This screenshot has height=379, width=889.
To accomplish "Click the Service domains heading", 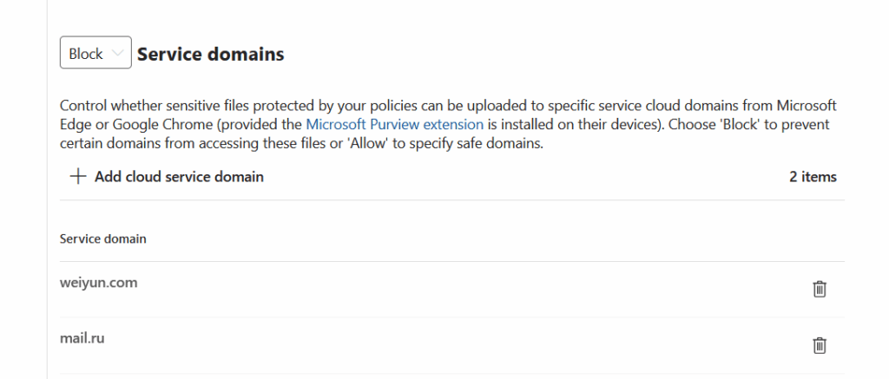I will 210,54.
